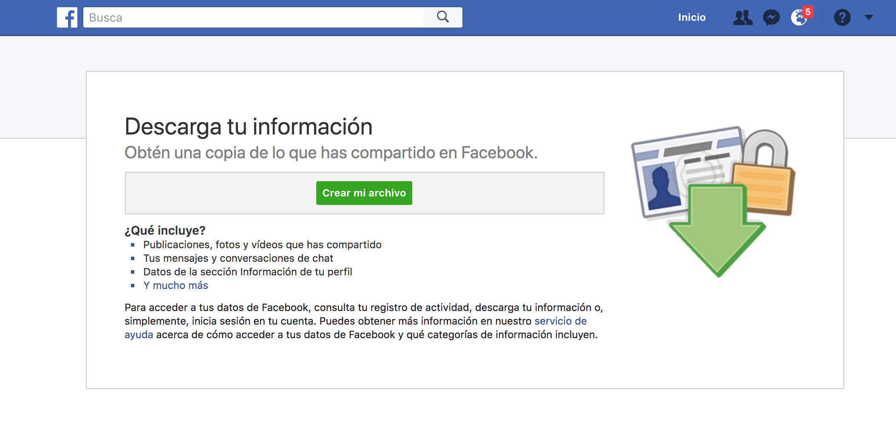
Task: Click the Facebook logo icon
Action: [x=67, y=17]
